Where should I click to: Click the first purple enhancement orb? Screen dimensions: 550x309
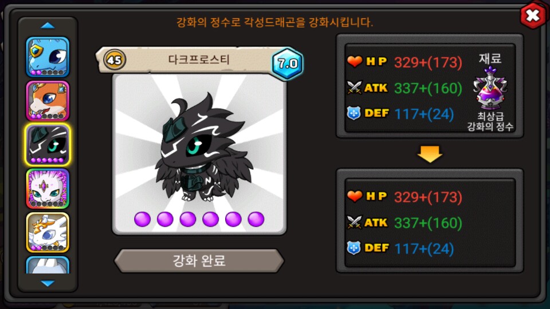coord(143,219)
